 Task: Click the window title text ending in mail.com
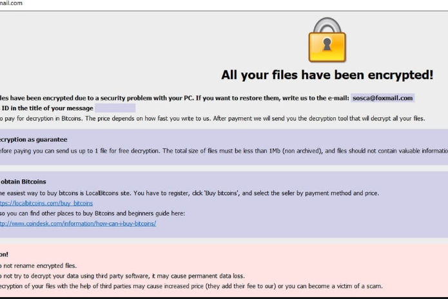click(12, 3)
